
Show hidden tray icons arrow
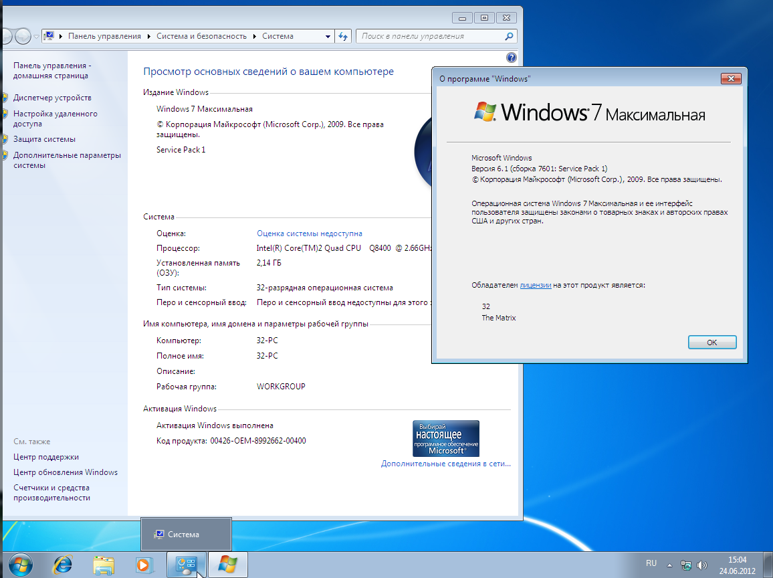pyautogui.click(x=669, y=565)
